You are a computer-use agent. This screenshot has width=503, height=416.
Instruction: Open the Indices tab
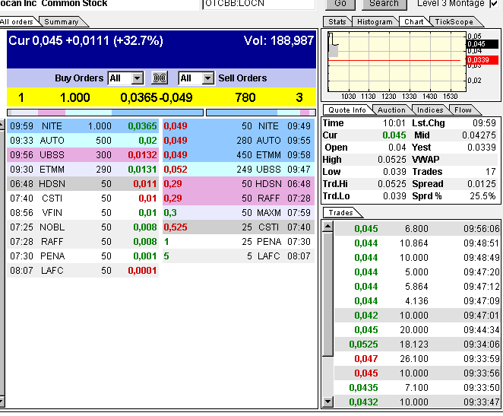pyautogui.click(x=431, y=110)
